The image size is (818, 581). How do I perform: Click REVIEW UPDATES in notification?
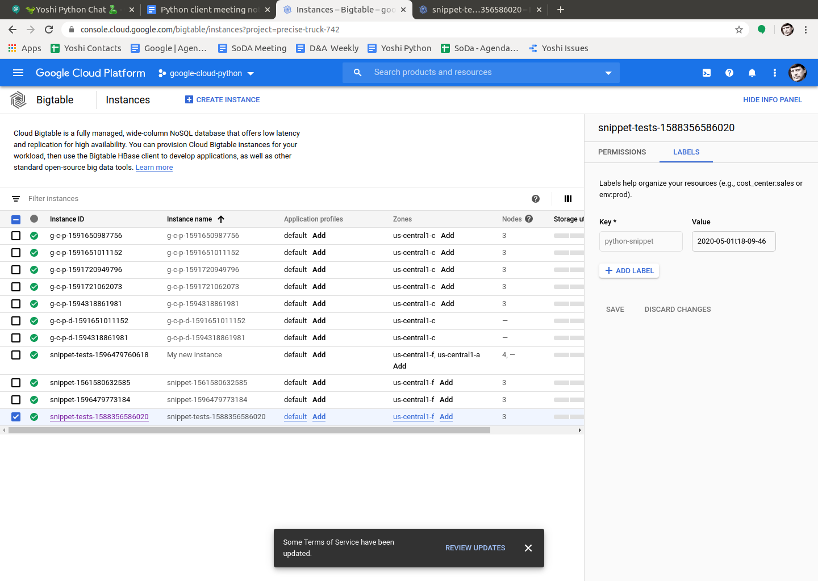click(x=475, y=548)
